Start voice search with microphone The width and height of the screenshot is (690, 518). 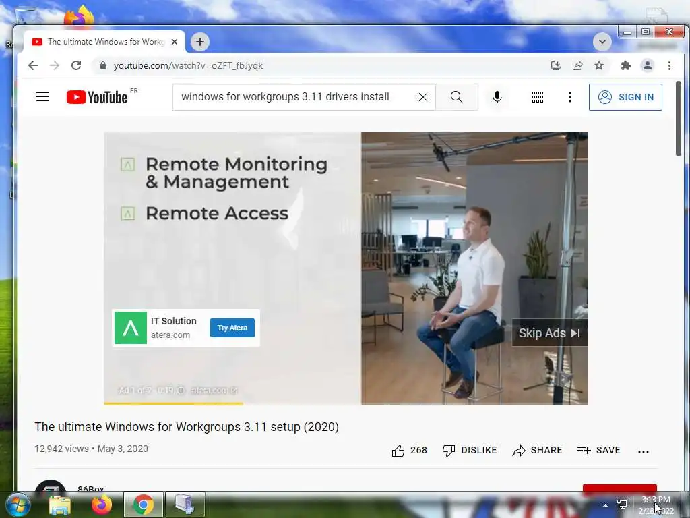(497, 97)
